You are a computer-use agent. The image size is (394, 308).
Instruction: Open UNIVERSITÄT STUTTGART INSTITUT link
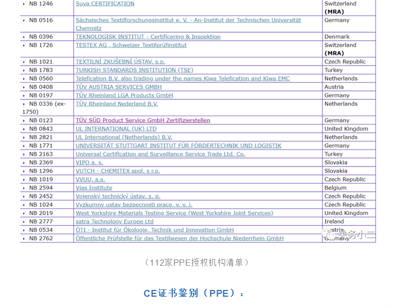click(178, 146)
